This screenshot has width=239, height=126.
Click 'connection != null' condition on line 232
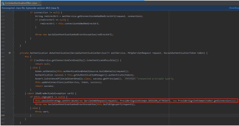tap(47, 13)
